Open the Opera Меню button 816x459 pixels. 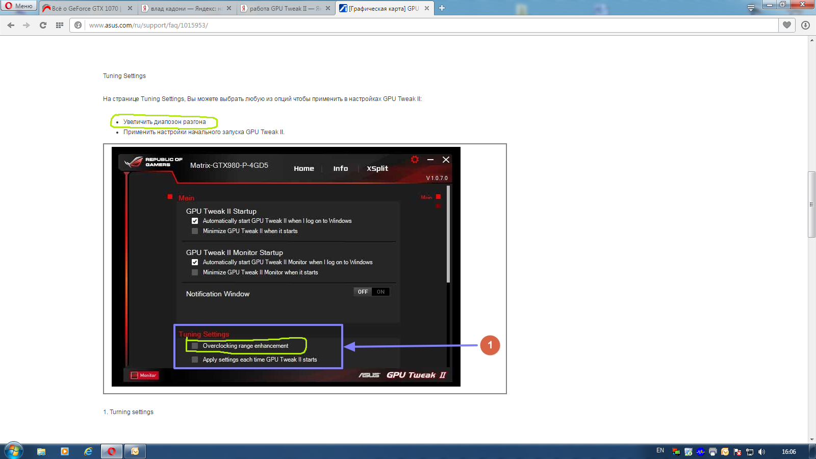tap(19, 6)
